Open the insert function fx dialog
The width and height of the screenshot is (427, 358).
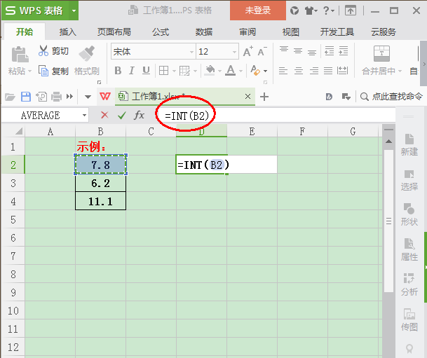pos(140,115)
